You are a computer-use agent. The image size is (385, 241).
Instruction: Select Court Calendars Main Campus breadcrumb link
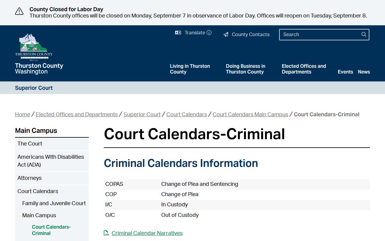[x=250, y=114]
